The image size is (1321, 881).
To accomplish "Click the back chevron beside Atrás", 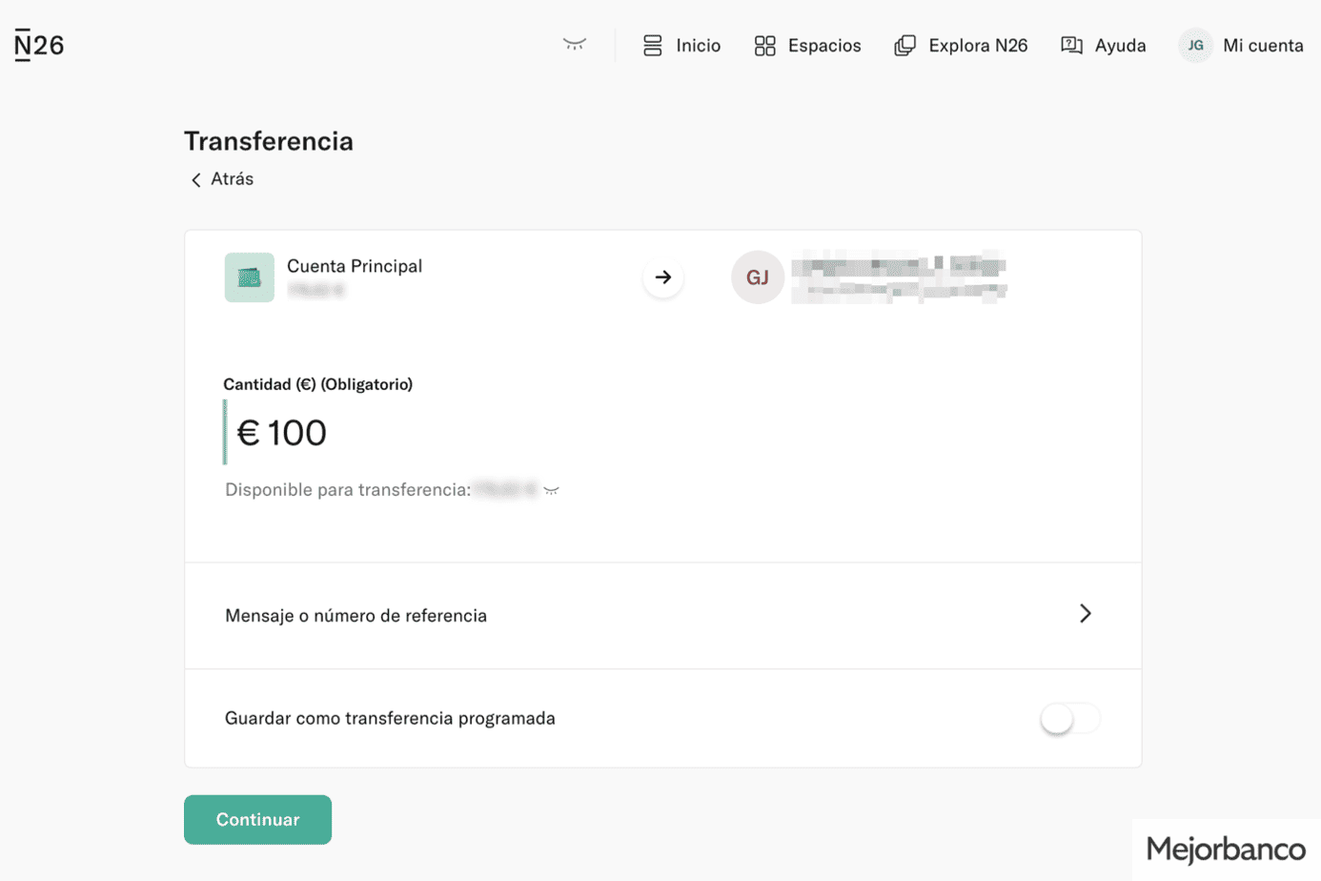I will pyautogui.click(x=195, y=180).
